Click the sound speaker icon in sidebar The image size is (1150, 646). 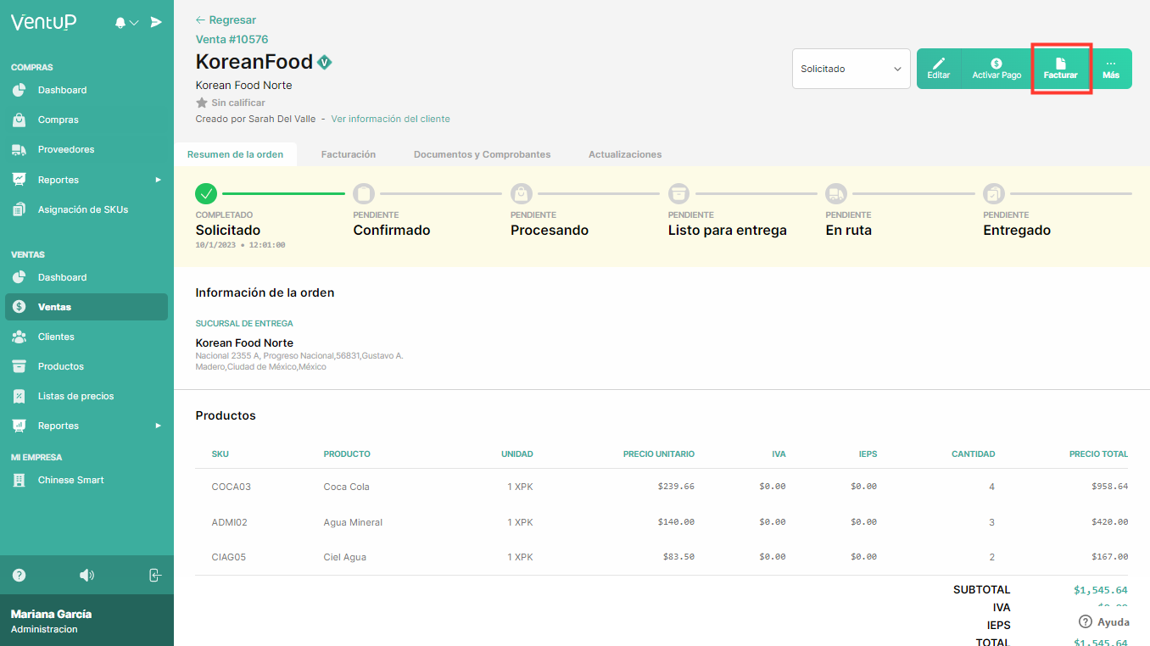87,575
